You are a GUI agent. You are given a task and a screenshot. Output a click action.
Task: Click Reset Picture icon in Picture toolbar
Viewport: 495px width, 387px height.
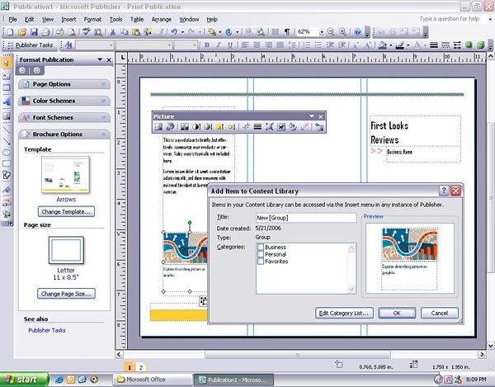tap(319, 127)
